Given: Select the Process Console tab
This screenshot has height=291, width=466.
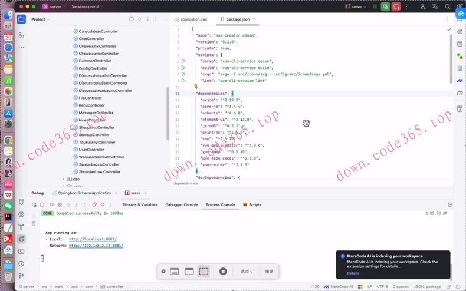Looking at the screenshot, I should pos(220,204).
